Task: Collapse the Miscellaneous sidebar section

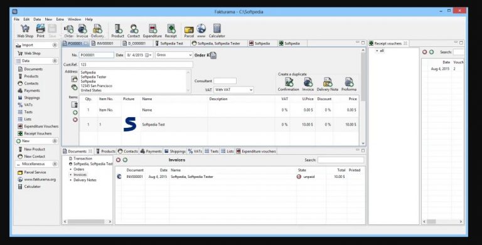Action: (55, 164)
